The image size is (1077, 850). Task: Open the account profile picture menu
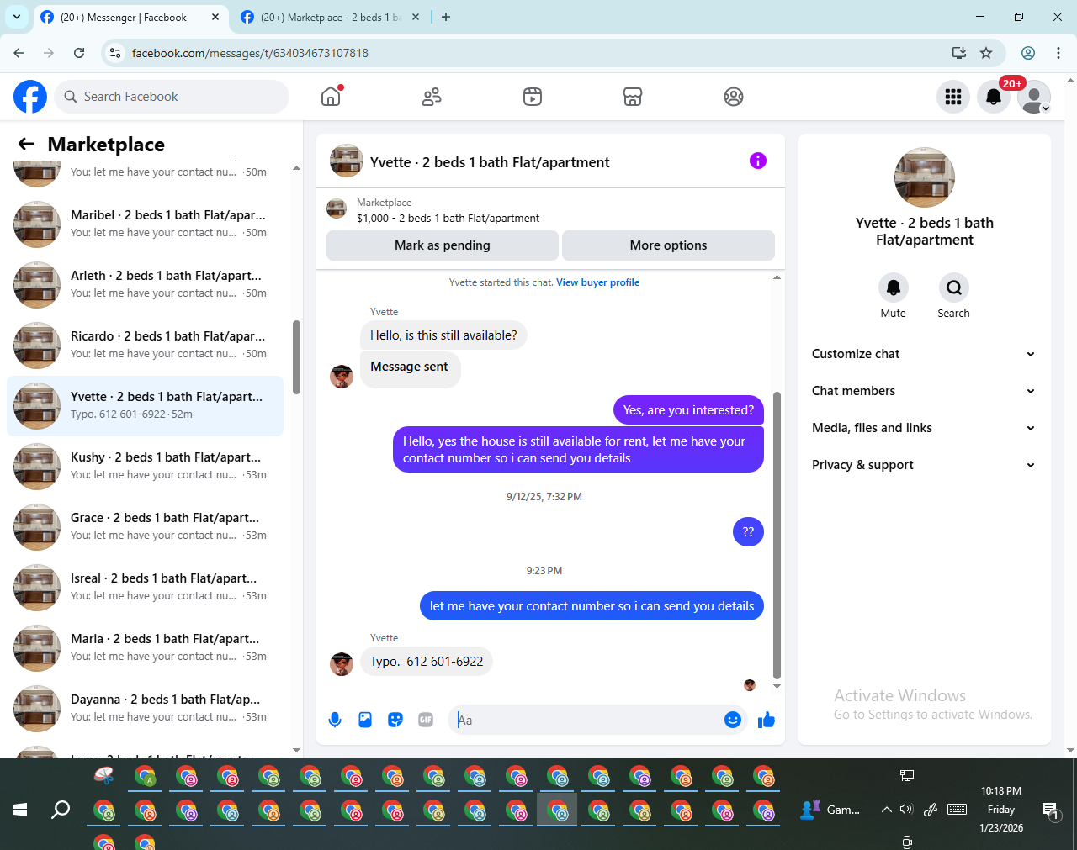click(x=1034, y=97)
